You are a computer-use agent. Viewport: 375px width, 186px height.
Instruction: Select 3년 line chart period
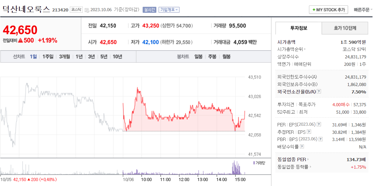click(92, 57)
